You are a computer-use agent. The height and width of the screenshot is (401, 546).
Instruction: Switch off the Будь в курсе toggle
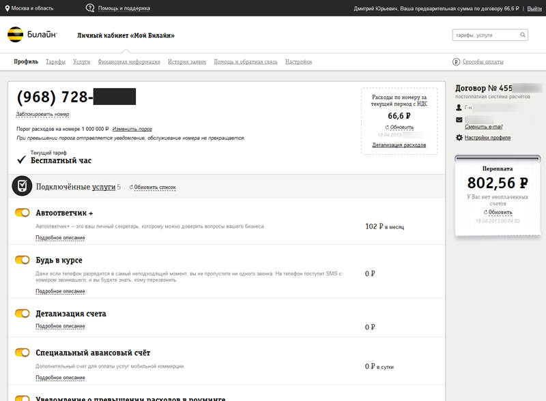coord(23,260)
